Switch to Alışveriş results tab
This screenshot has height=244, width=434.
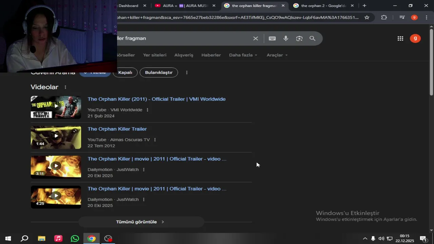(x=184, y=55)
